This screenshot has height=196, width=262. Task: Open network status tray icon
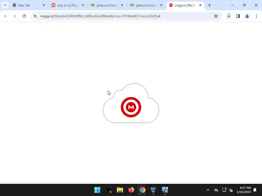tap(224, 190)
